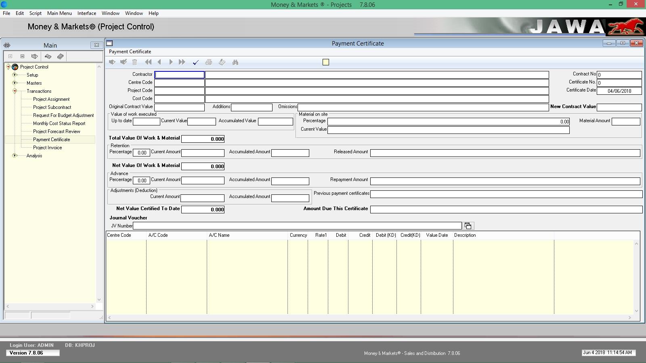Go to next record with right arrow

tap(171, 62)
